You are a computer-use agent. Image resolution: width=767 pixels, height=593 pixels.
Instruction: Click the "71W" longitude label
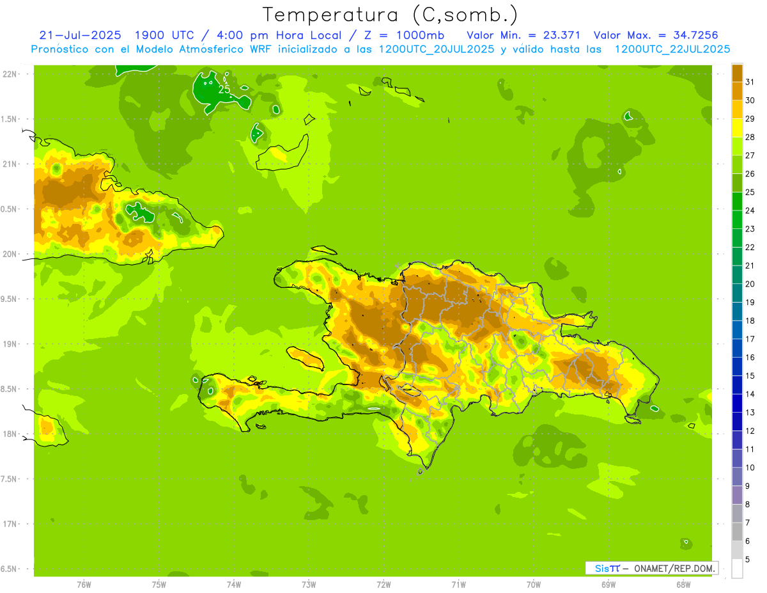pyautogui.click(x=458, y=585)
